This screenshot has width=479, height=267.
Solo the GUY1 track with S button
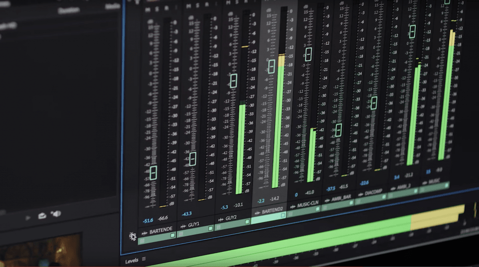click(x=198, y=5)
